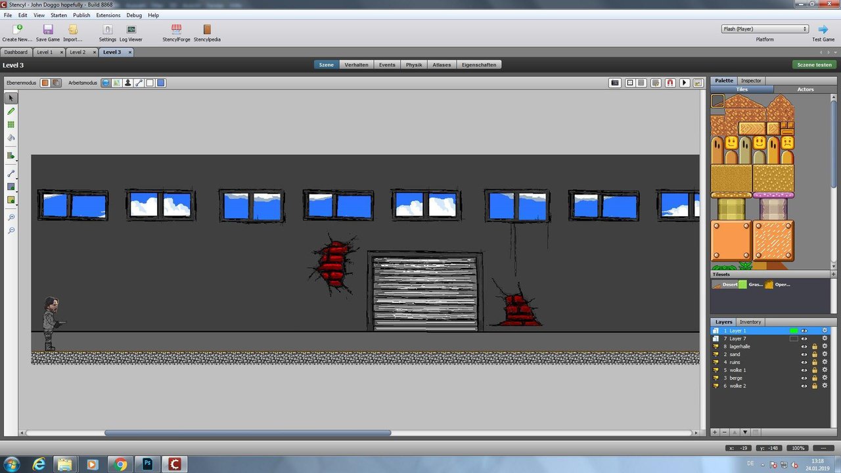Switch to the Physik tab

(x=414, y=64)
